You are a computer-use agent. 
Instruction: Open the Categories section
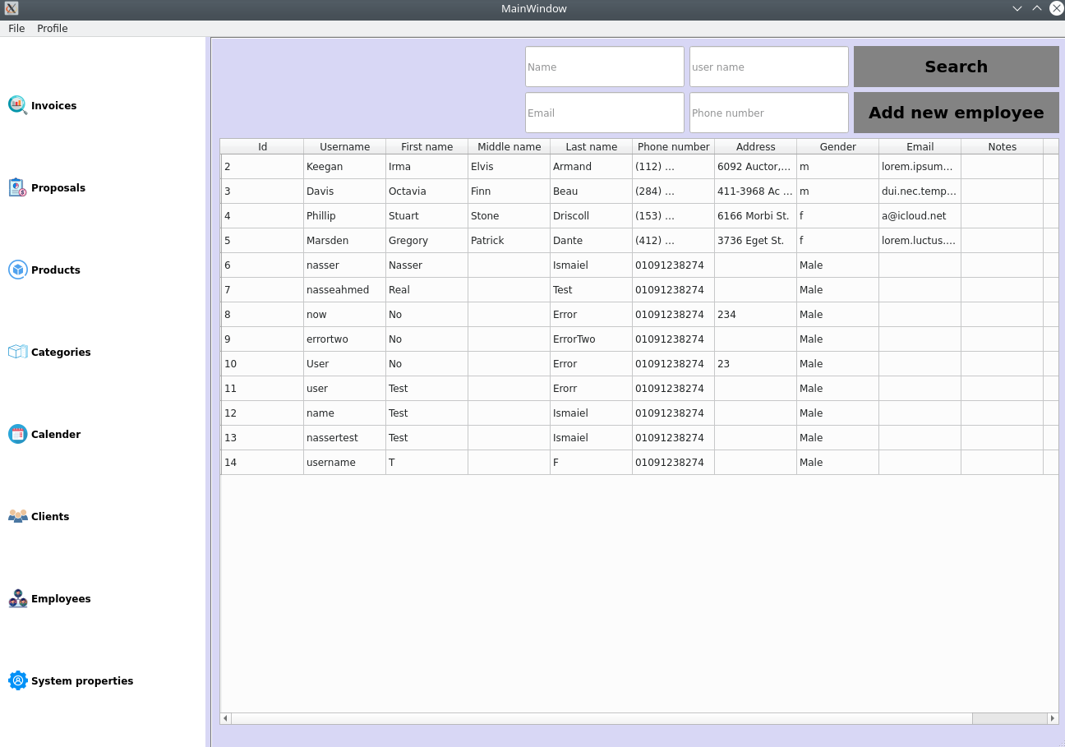(61, 352)
